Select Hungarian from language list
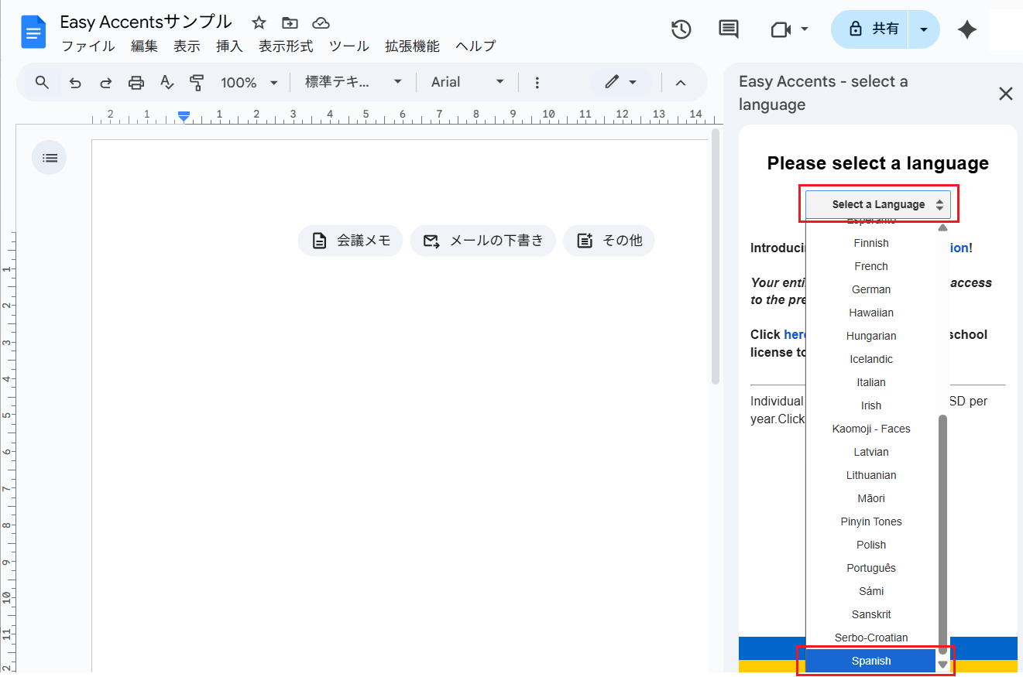The width and height of the screenshot is (1023, 677). 871,336
